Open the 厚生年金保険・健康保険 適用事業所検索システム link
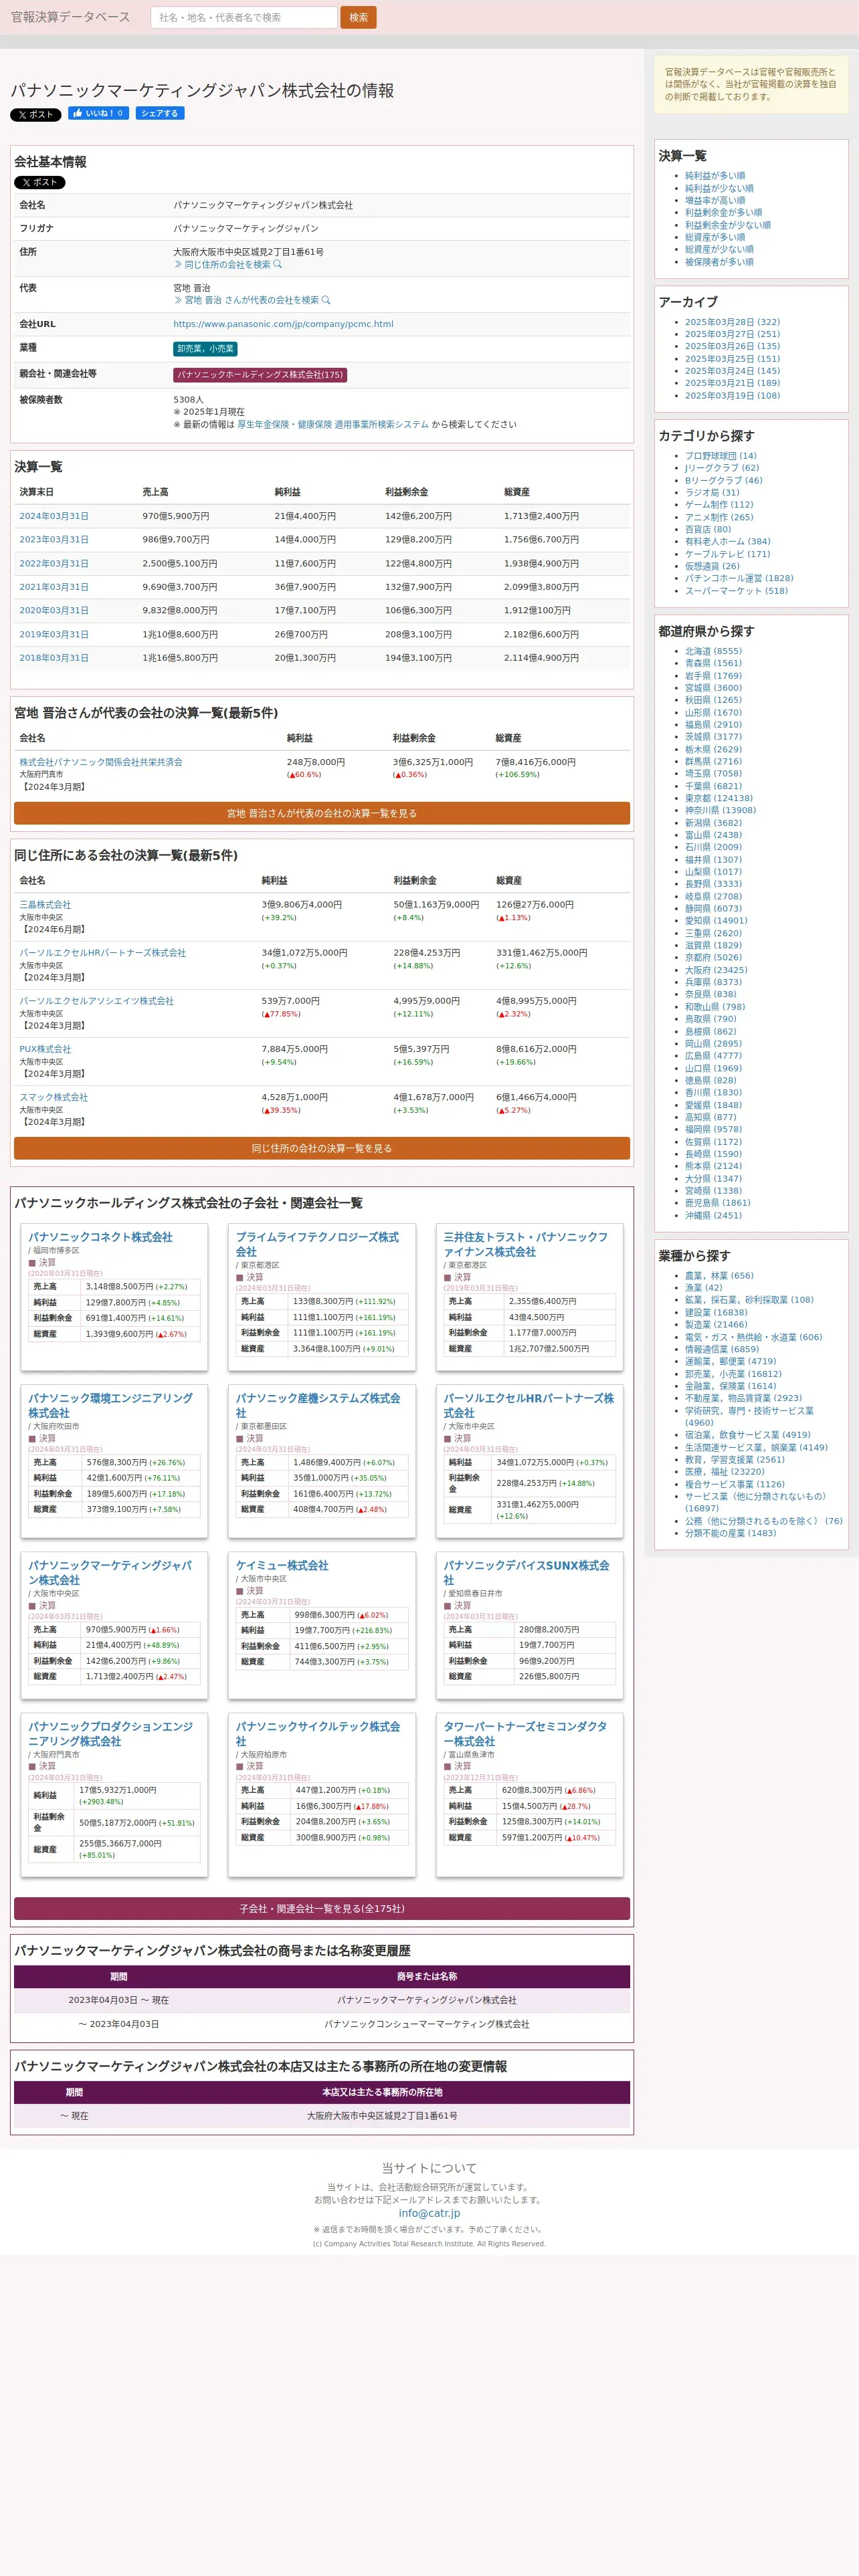This screenshot has height=2576, width=859. tap(333, 425)
